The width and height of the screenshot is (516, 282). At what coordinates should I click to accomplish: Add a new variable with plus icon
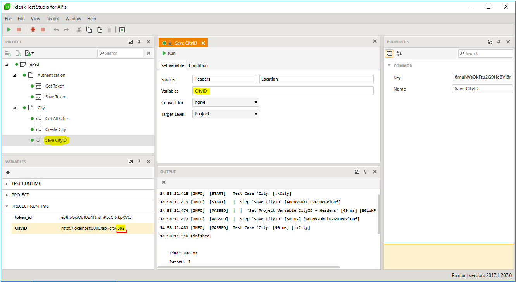(x=8, y=172)
